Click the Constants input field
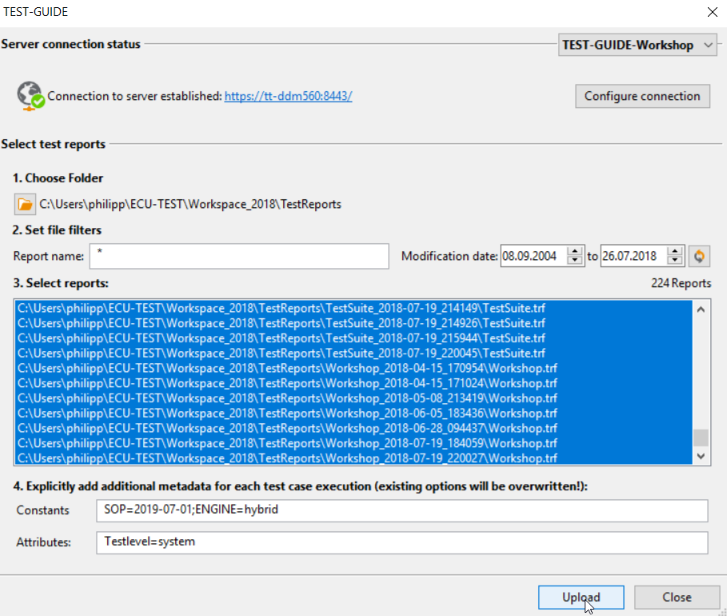The width and height of the screenshot is (727, 616). pyautogui.click(x=401, y=510)
